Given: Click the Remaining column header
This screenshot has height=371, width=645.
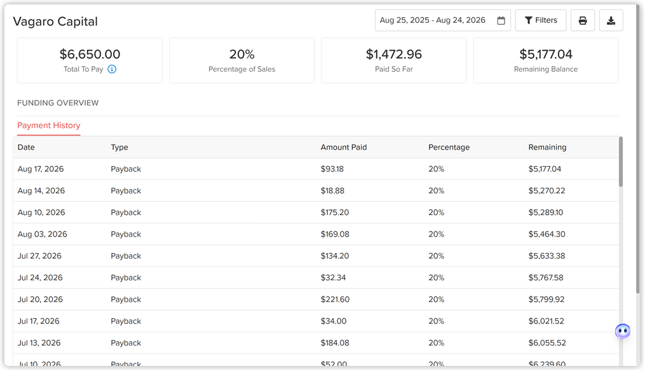Looking at the screenshot, I should (547, 147).
